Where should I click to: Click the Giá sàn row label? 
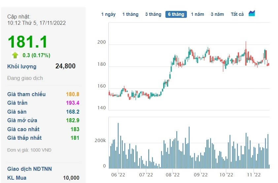click(x=17, y=112)
